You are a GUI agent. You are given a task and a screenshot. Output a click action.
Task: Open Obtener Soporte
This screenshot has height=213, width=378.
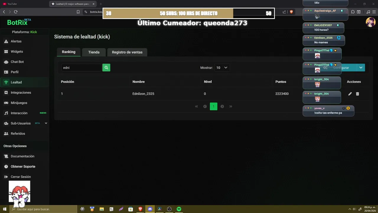click(23, 167)
